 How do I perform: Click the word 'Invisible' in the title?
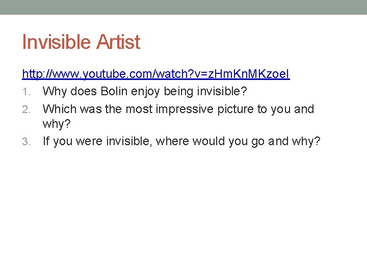coord(56,42)
